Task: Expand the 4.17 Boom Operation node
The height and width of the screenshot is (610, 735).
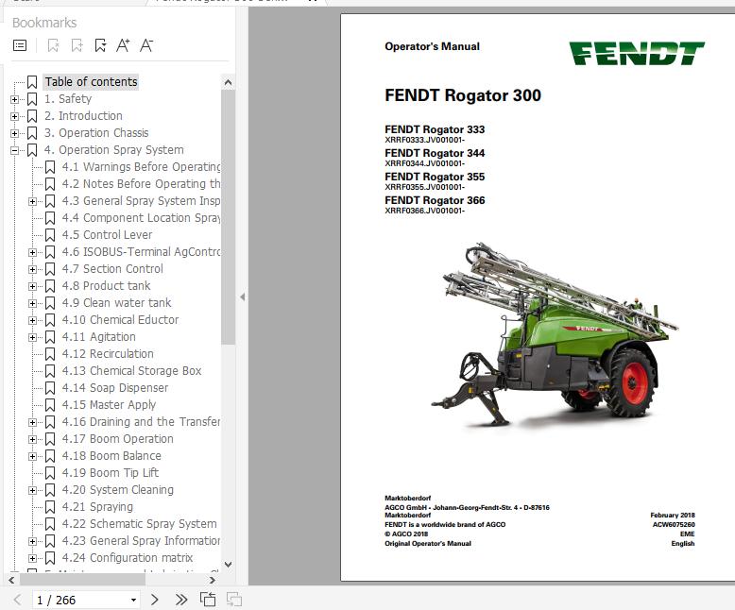Action: (32, 439)
